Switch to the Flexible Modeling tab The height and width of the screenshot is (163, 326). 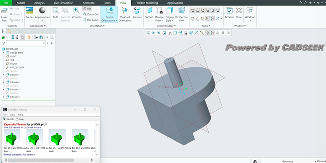pyautogui.click(x=147, y=3)
